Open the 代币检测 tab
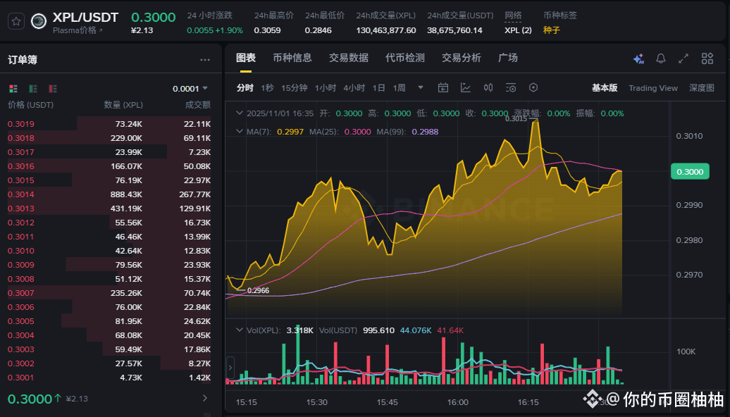 405,58
